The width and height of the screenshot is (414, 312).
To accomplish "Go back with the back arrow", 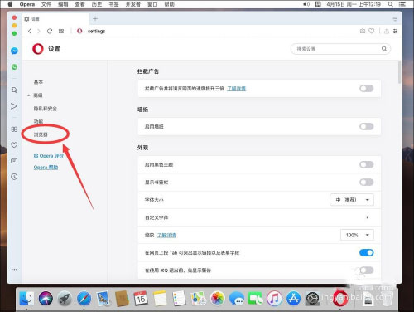I will click(x=30, y=31).
